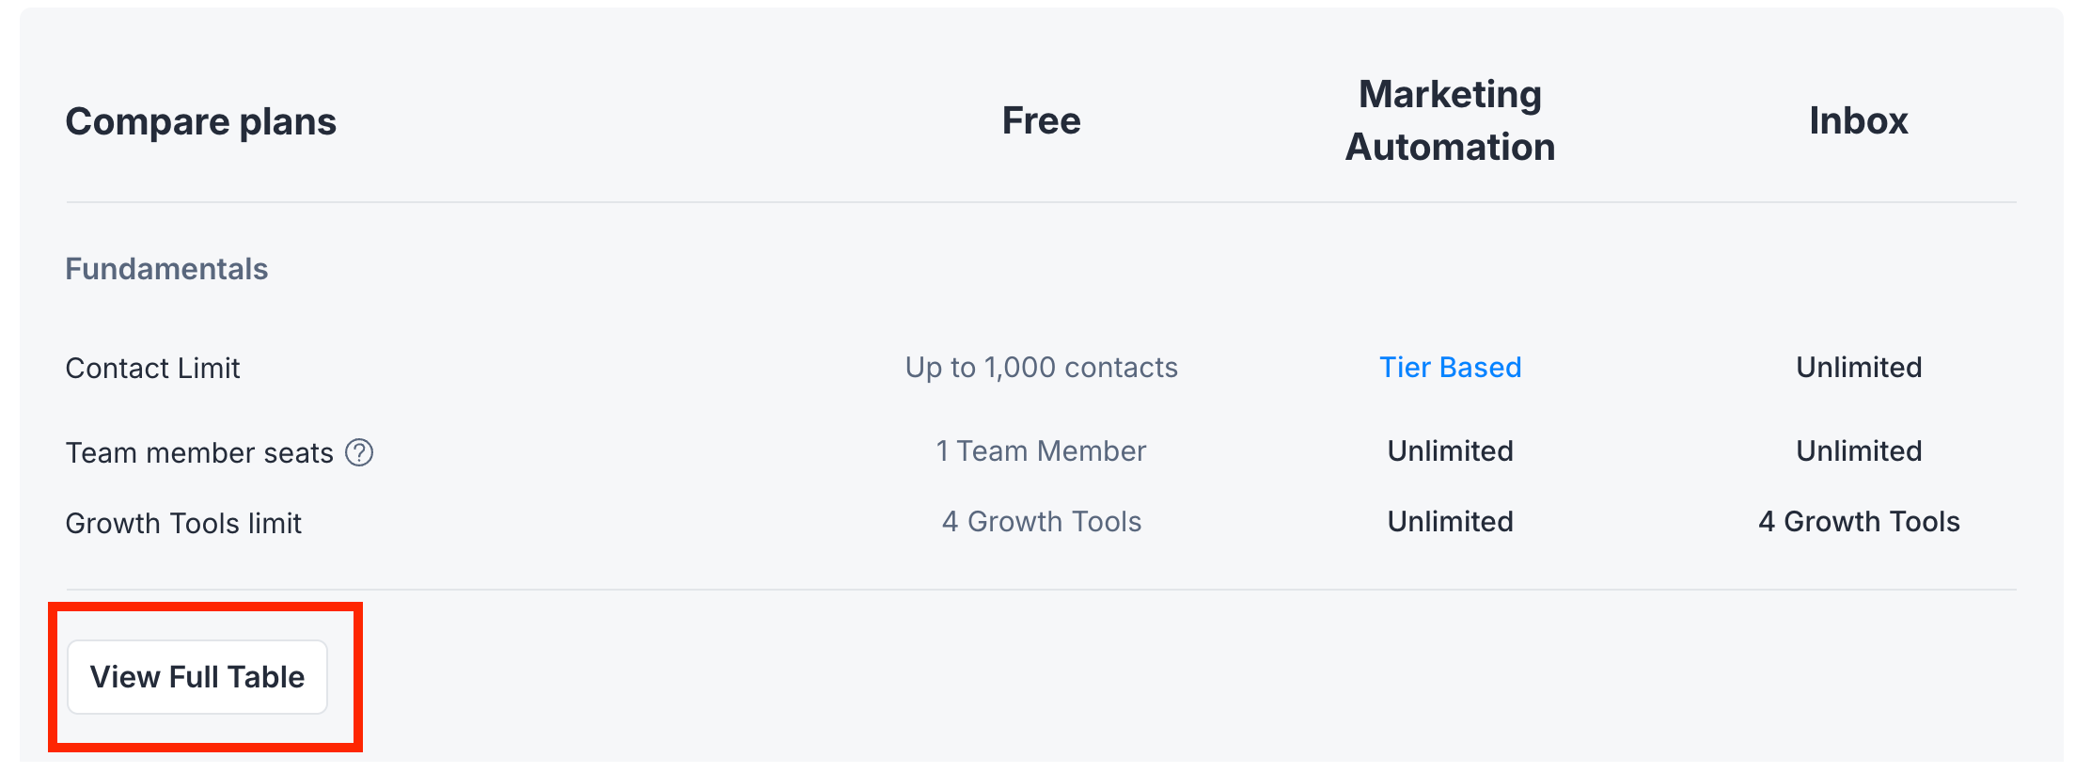Viewport: 2091px width, 773px height.
Task: Click the View Full Table button
Action: click(197, 677)
